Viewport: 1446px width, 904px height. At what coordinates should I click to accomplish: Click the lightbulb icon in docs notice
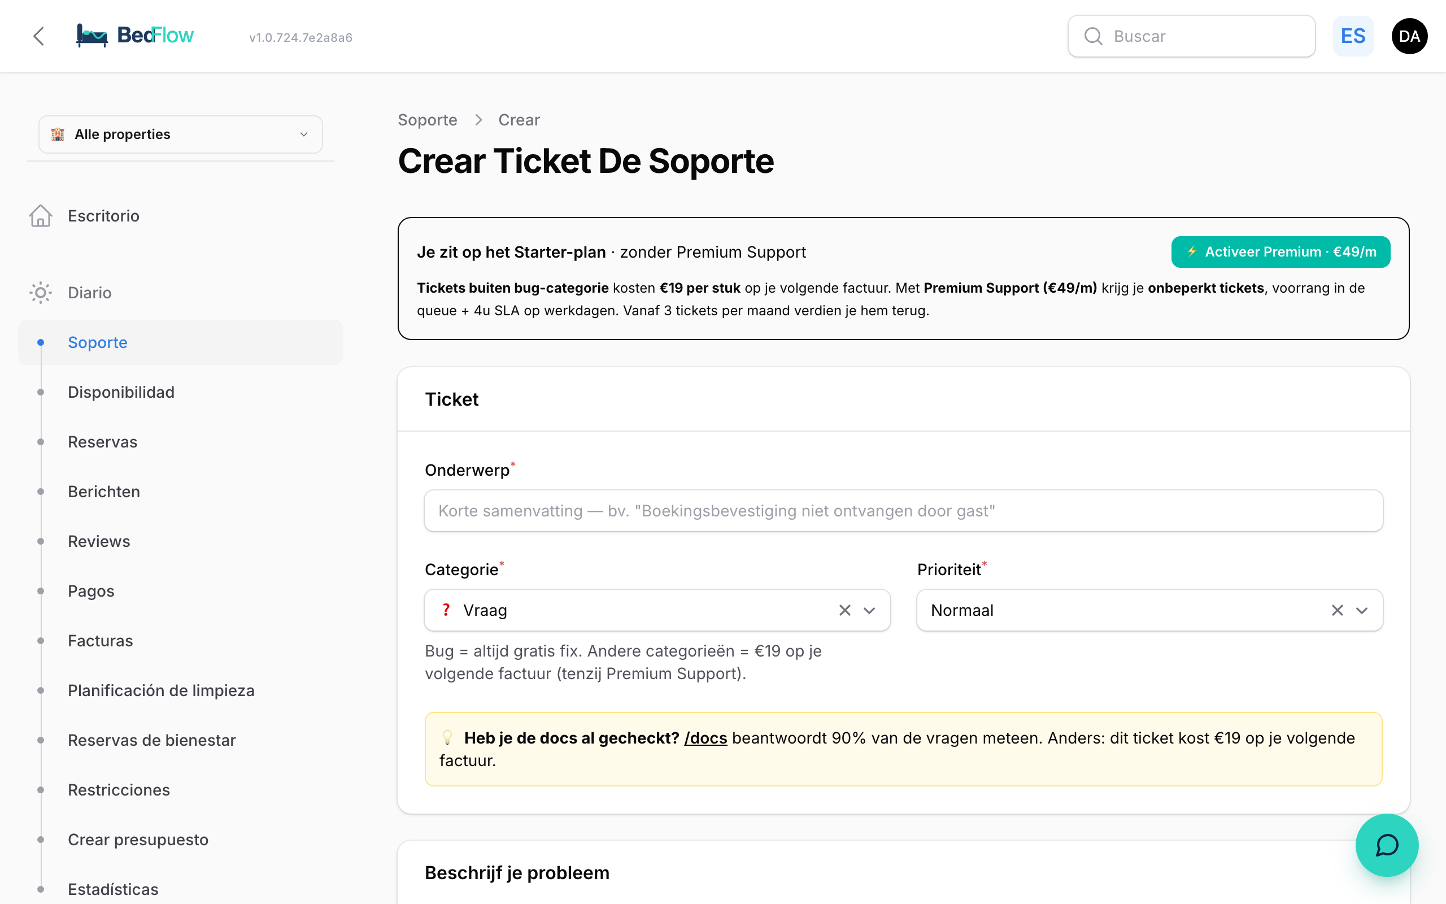click(447, 738)
